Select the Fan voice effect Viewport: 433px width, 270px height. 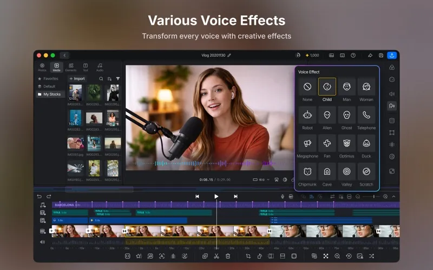[327, 143]
